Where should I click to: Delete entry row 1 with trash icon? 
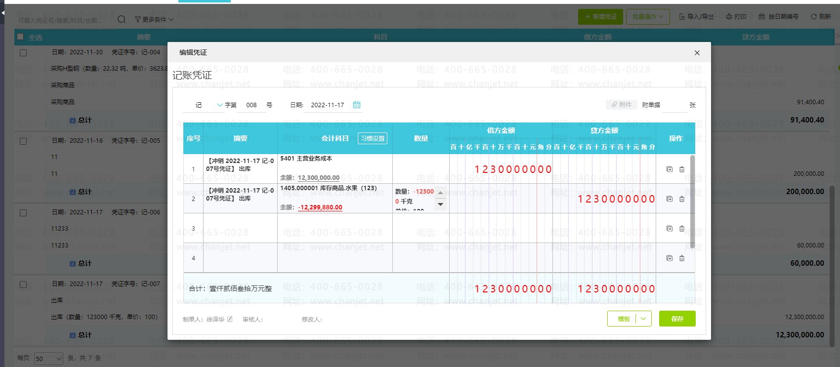coord(682,169)
